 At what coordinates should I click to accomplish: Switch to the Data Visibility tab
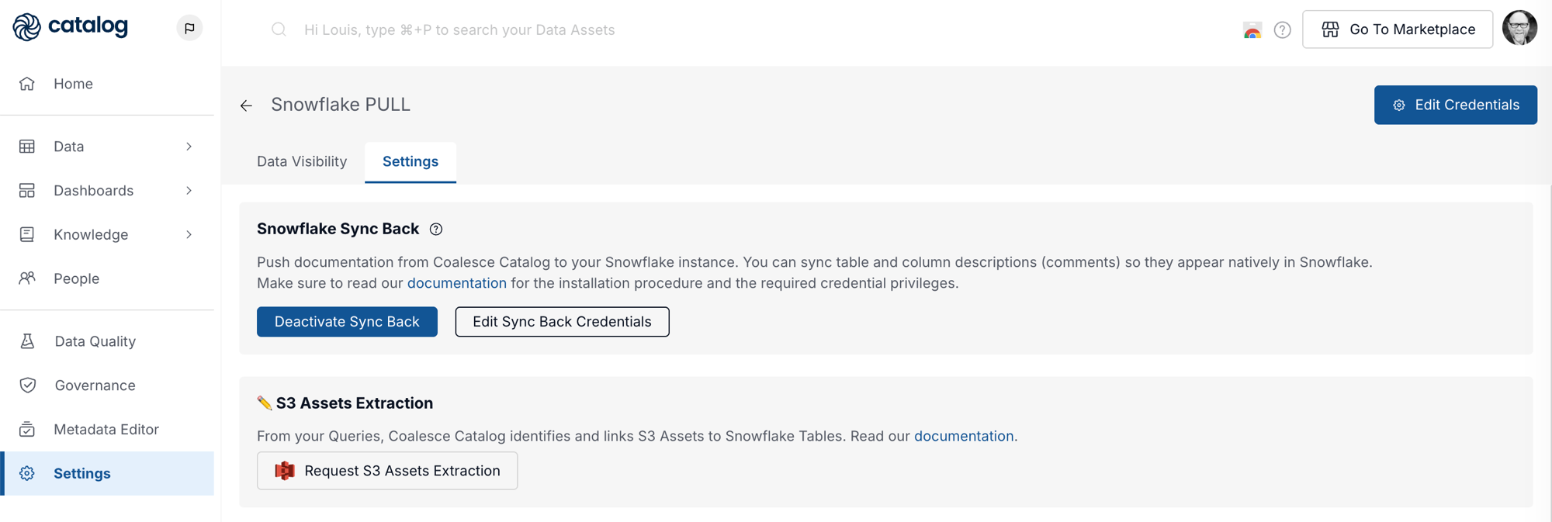302,161
